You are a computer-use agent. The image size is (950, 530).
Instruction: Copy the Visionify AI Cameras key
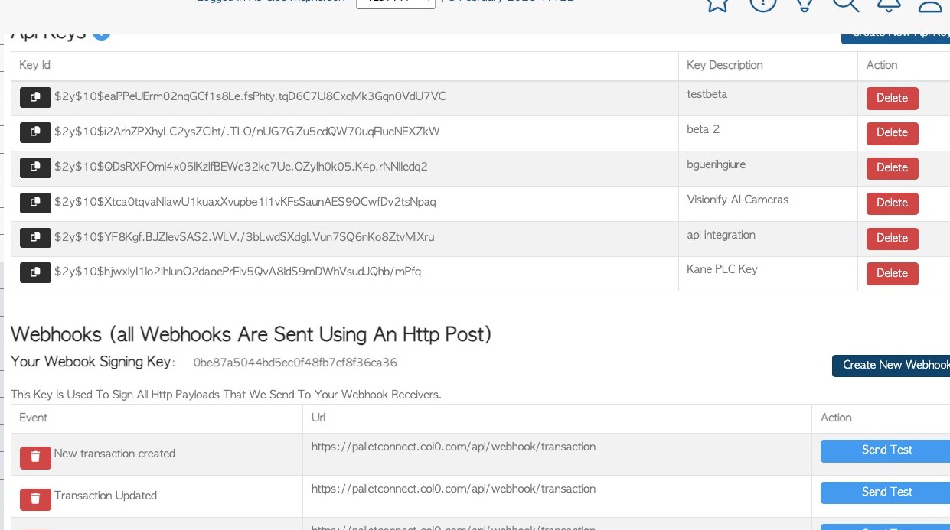pos(35,202)
